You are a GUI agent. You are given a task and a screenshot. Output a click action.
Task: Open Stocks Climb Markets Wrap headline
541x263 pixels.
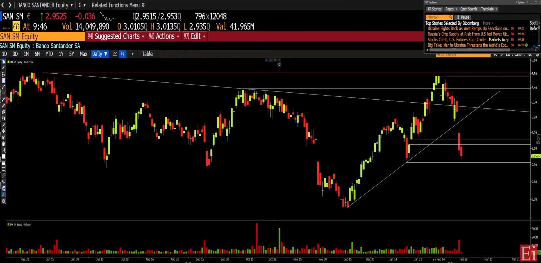point(468,40)
